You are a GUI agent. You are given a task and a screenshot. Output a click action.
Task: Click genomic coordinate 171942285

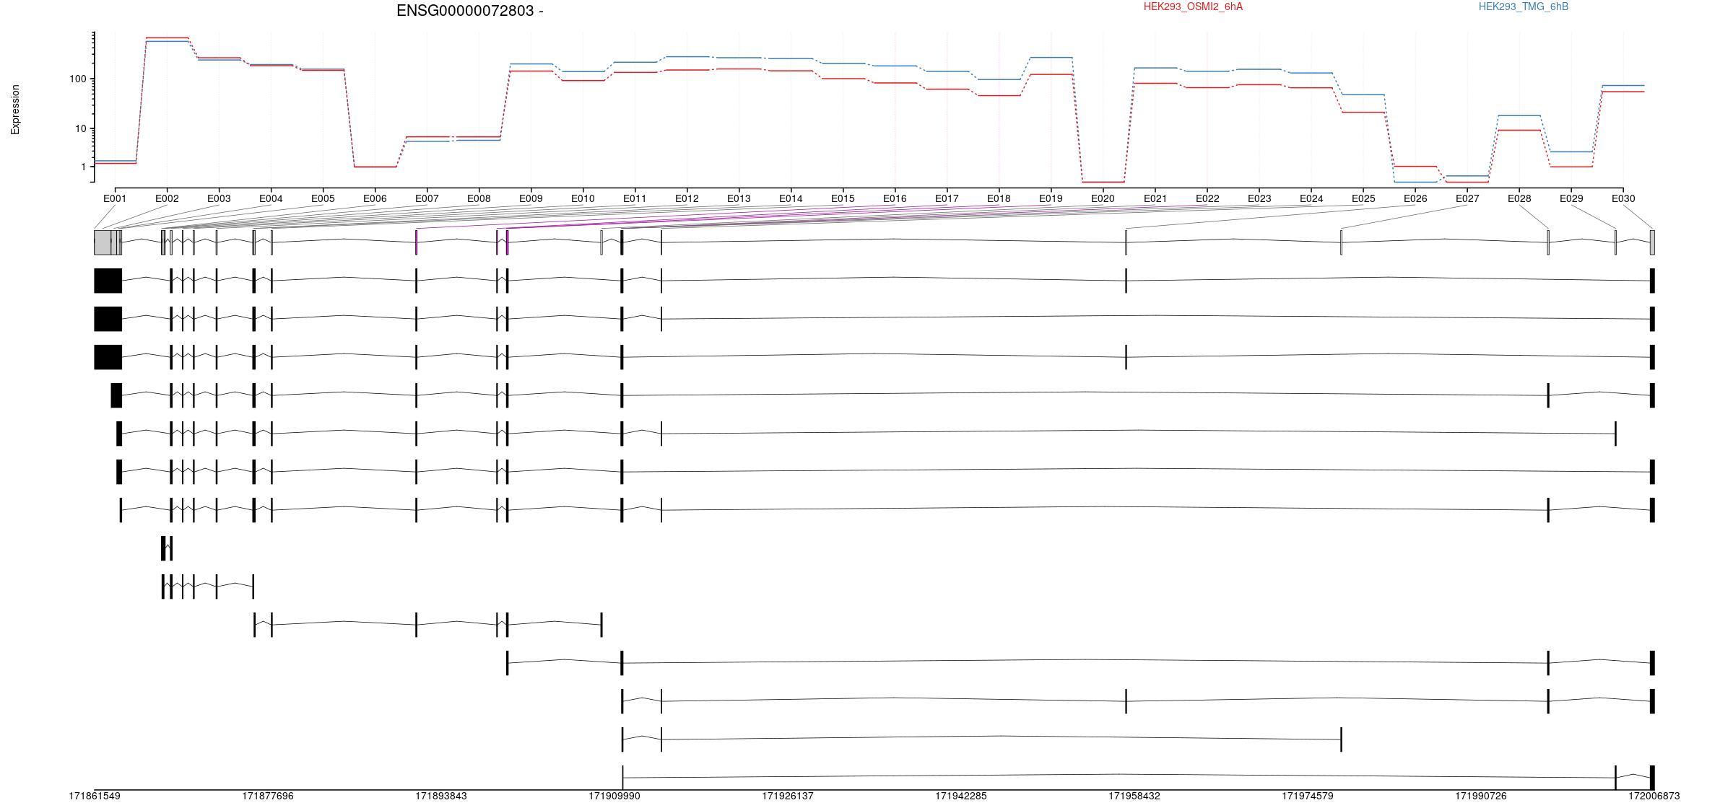(x=961, y=796)
